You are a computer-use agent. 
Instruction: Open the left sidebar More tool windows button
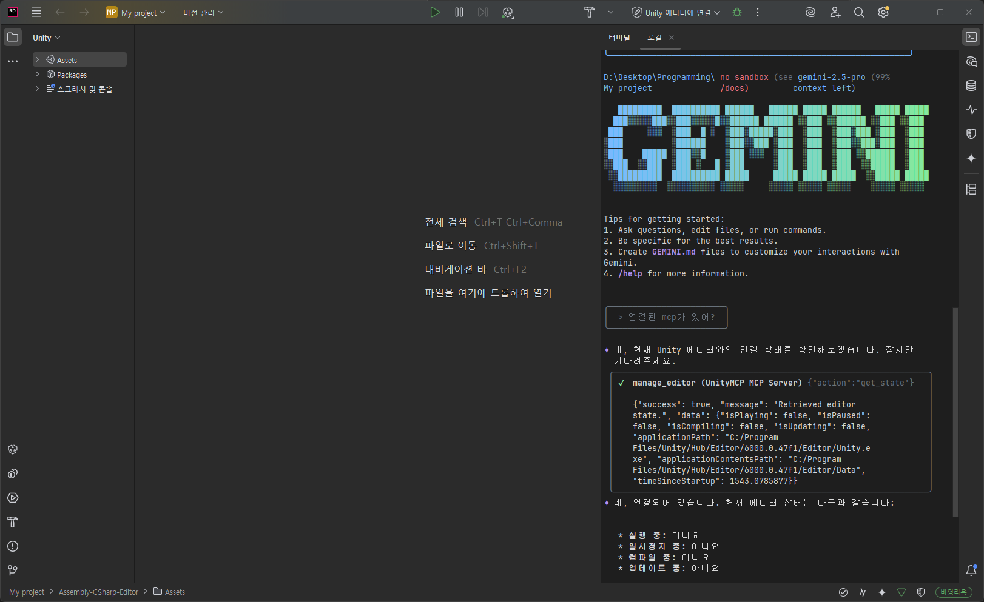(x=13, y=61)
